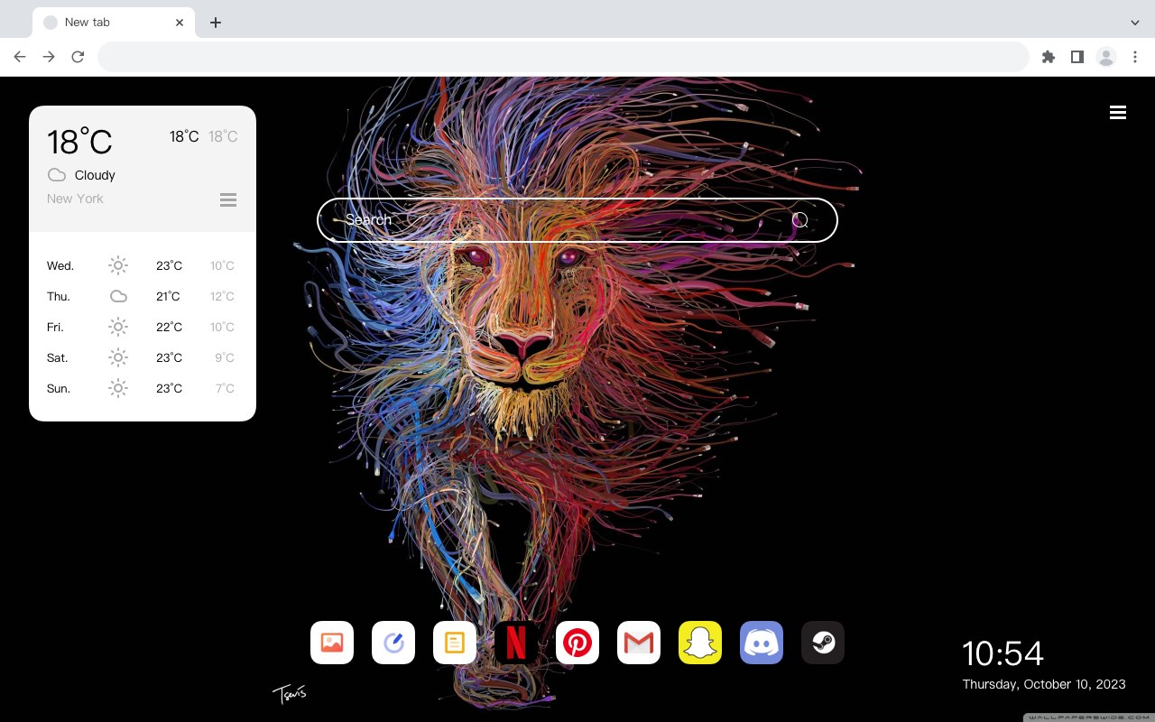The width and height of the screenshot is (1155, 722).
Task: Toggle the browser side panel
Action: 1077,57
